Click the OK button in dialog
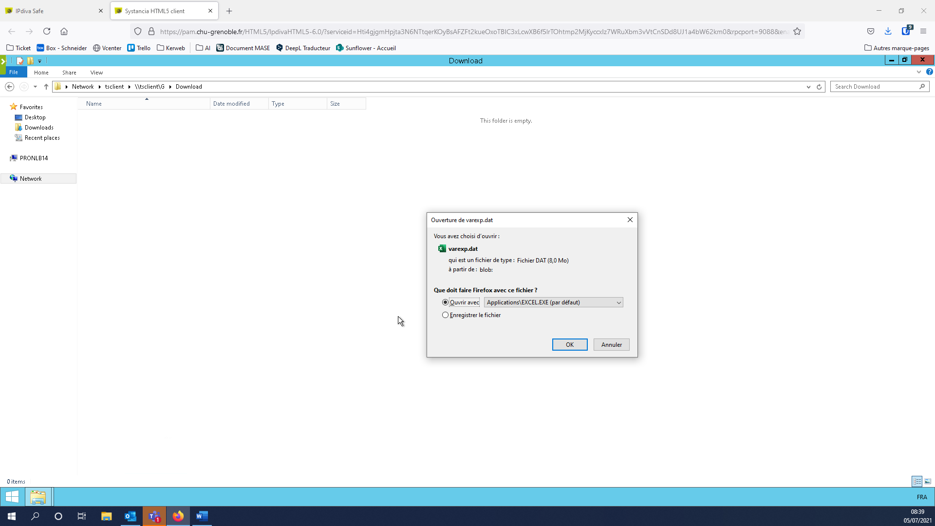935x526 pixels. 569,345
